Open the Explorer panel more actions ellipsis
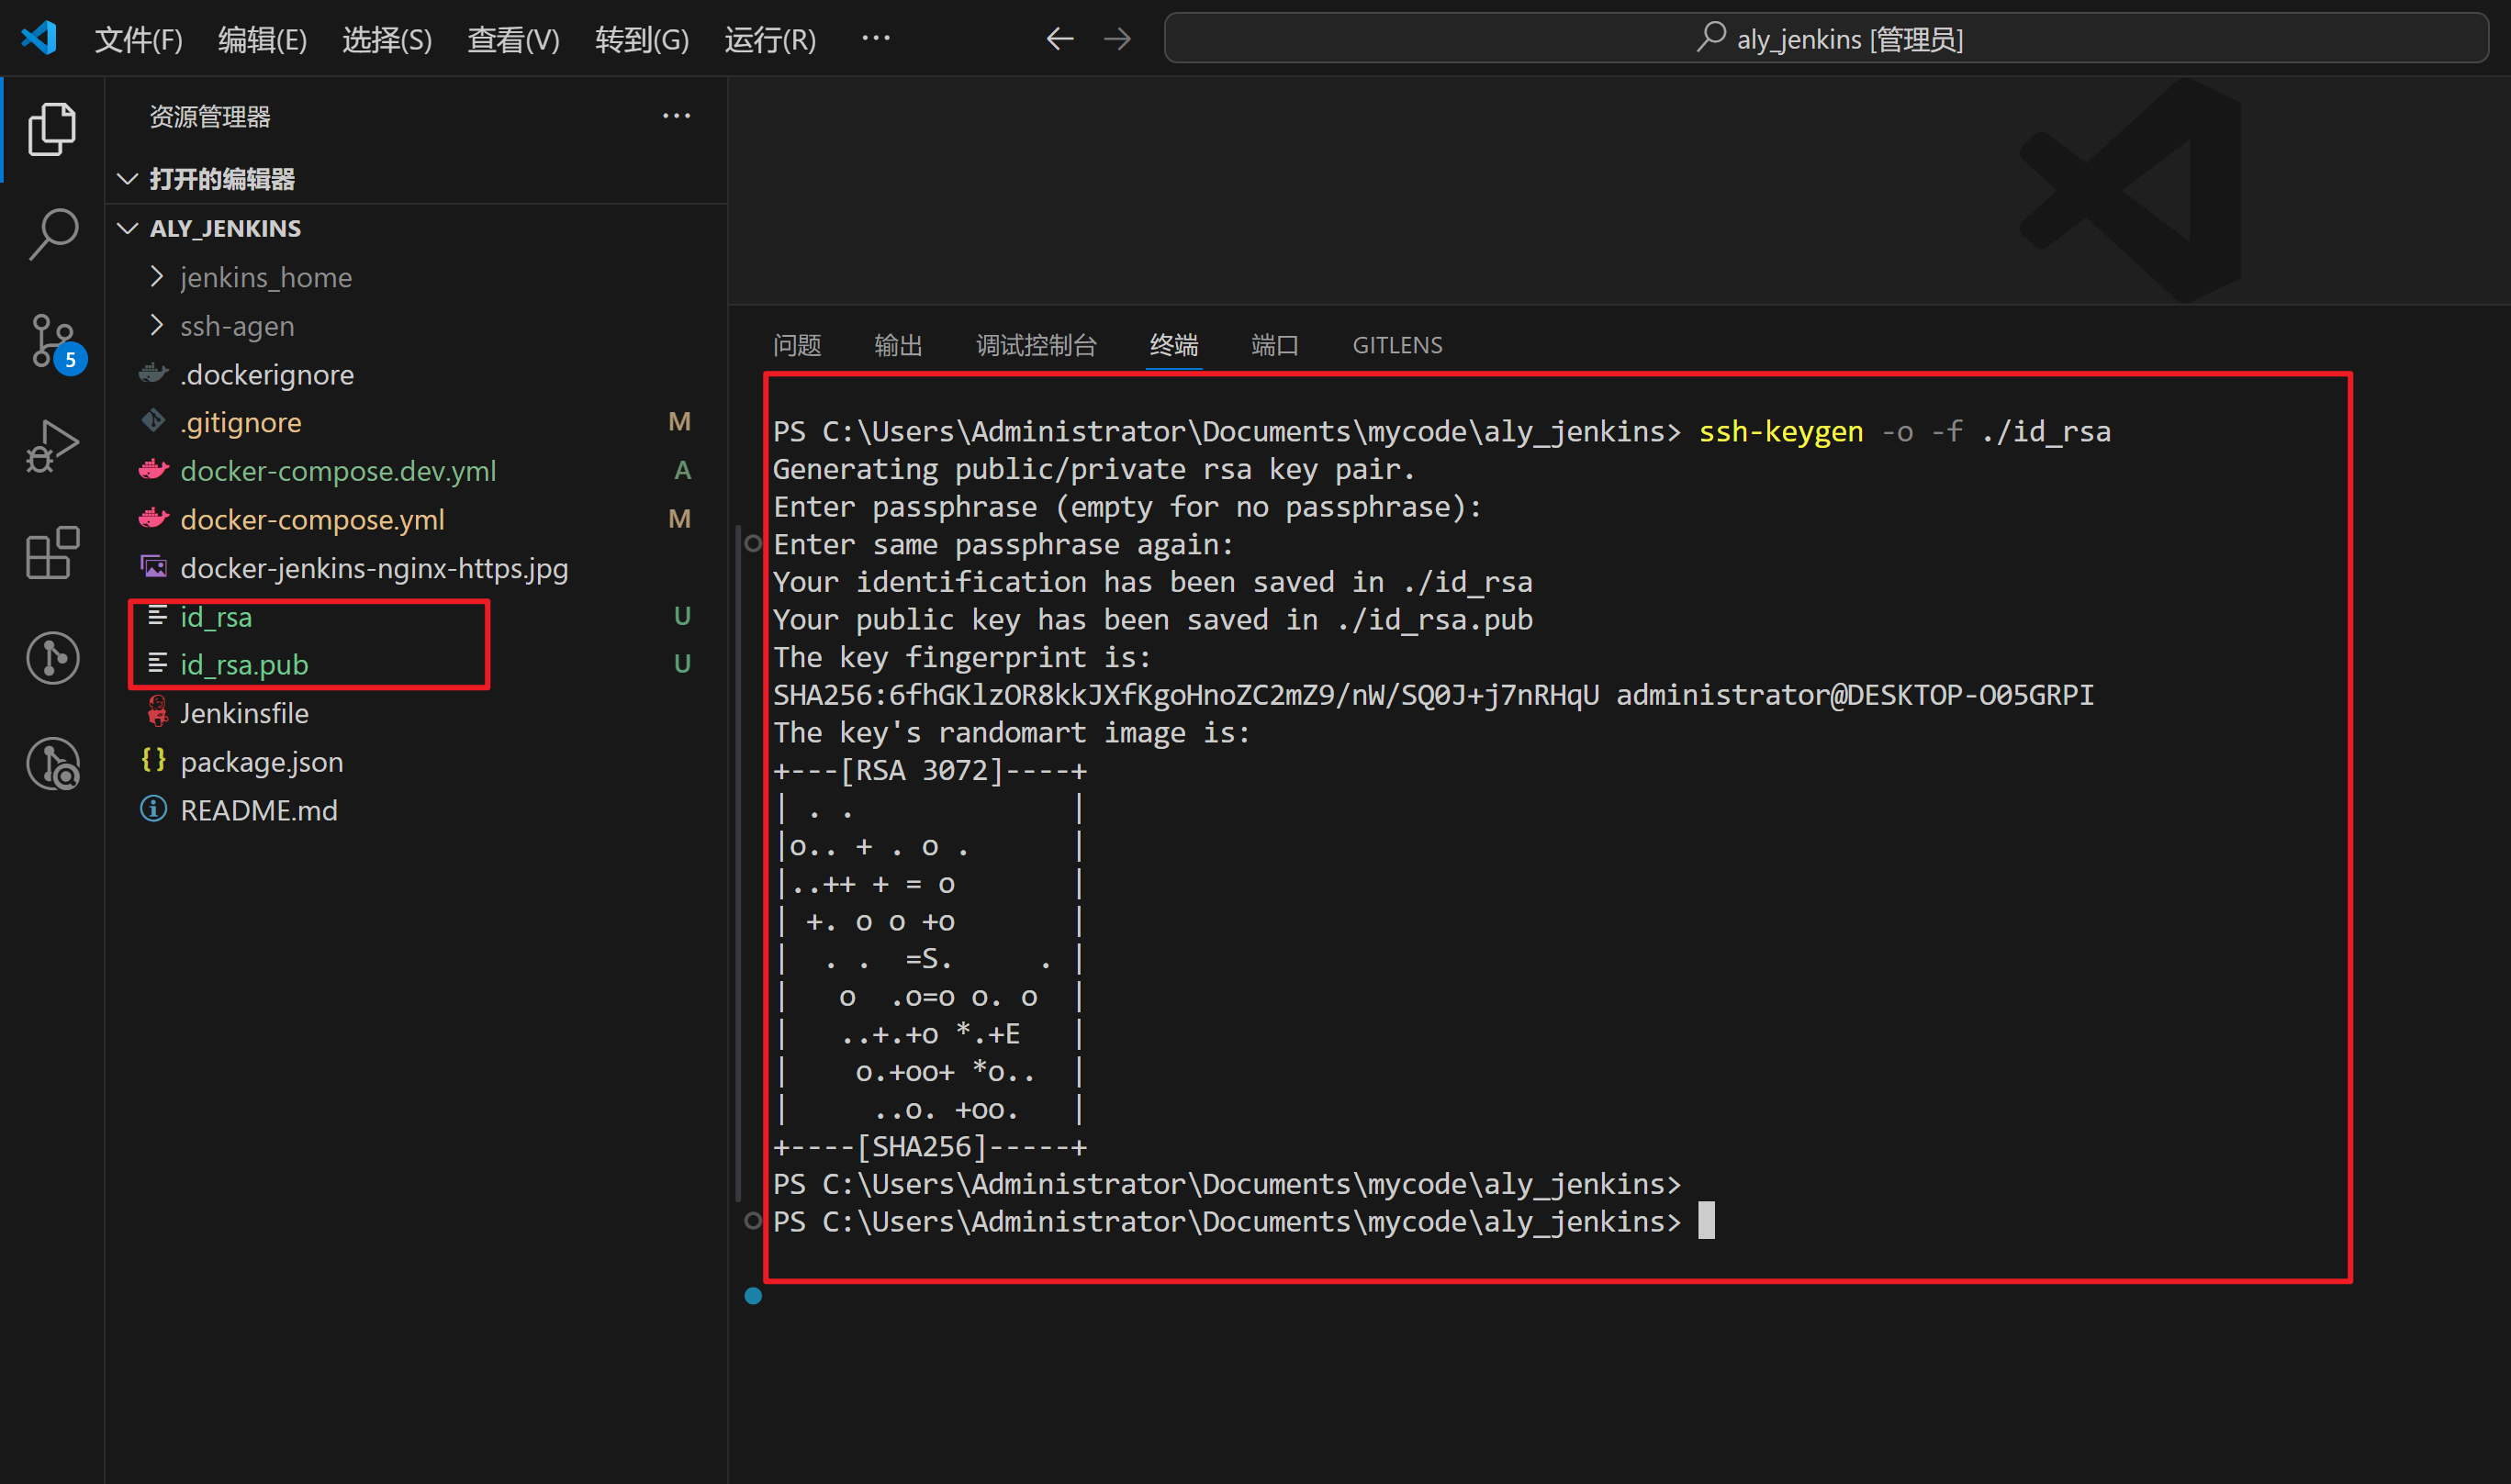Image resolution: width=2511 pixels, height=1484 pixels. coord(677,116)
